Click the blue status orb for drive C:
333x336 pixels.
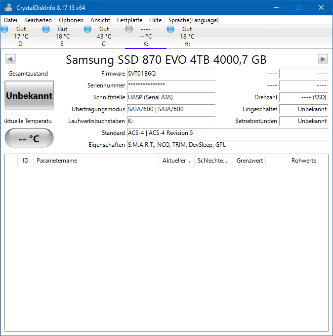point(87,29)
